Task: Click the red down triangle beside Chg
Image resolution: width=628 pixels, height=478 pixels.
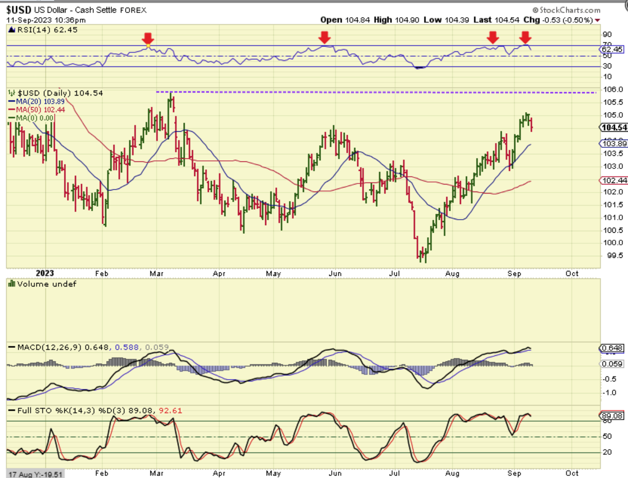Action: click(597, 20)
